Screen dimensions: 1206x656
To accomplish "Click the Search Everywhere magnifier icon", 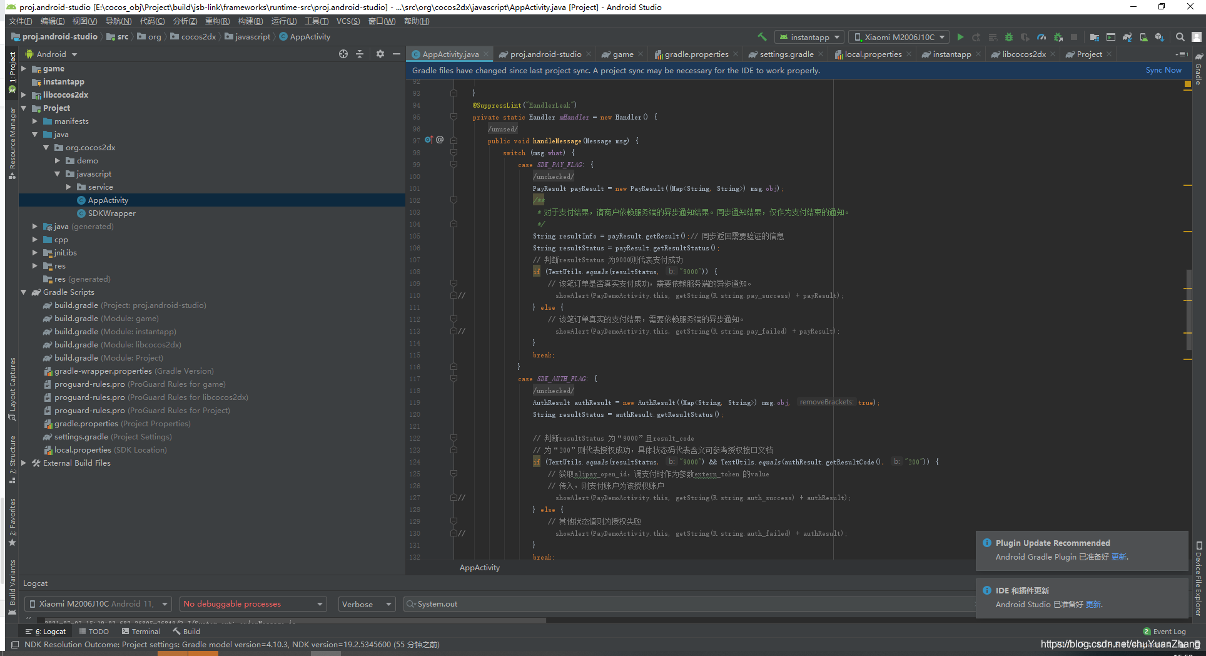I will pos(1180,37).
